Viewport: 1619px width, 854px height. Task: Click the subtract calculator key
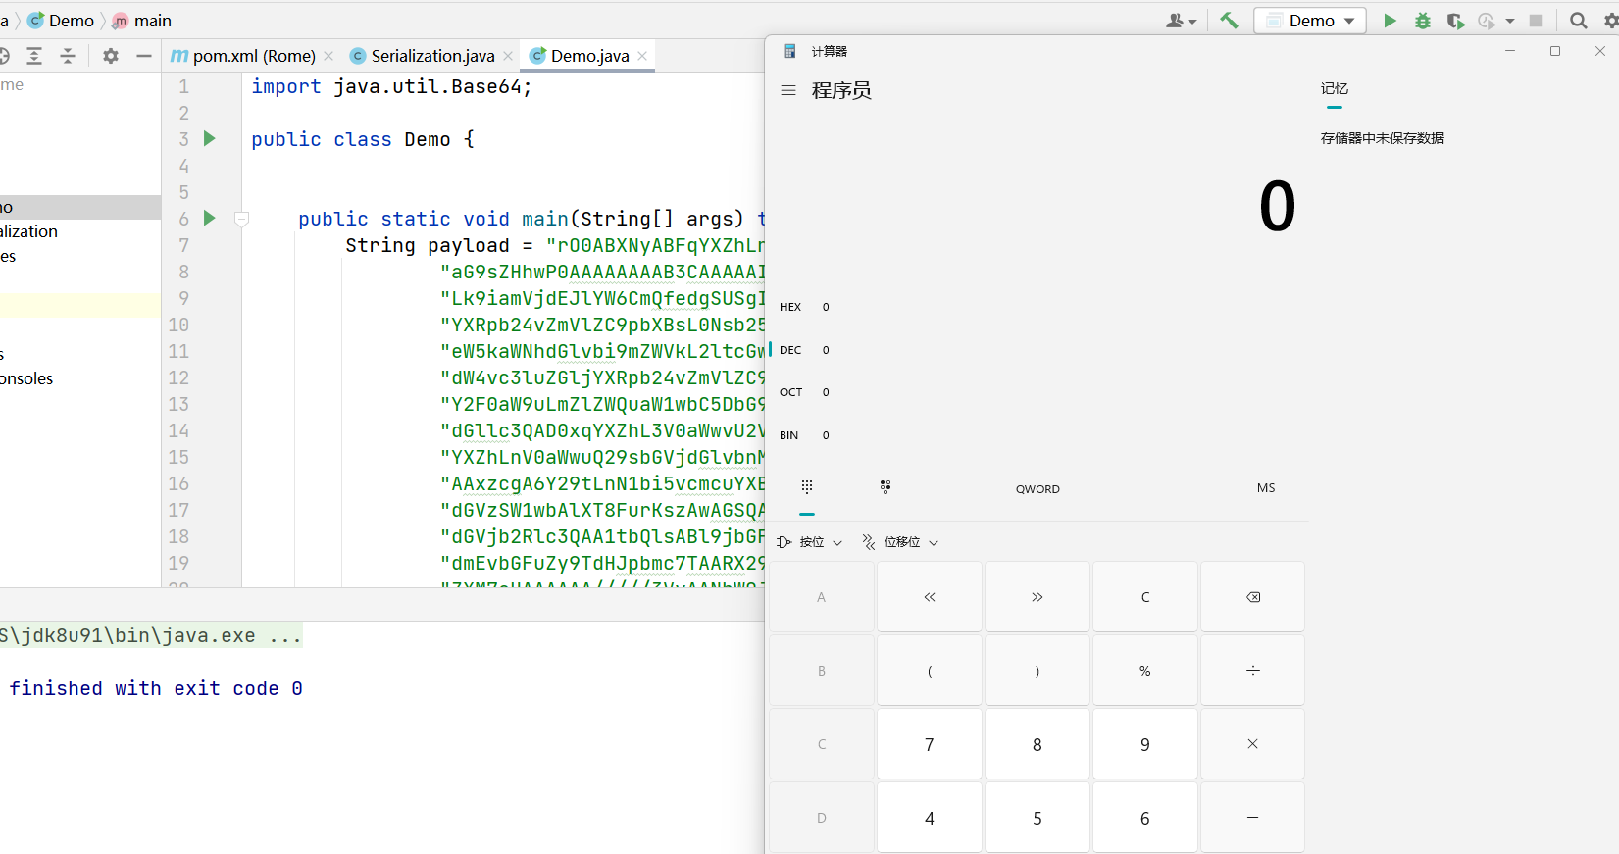1253,818
